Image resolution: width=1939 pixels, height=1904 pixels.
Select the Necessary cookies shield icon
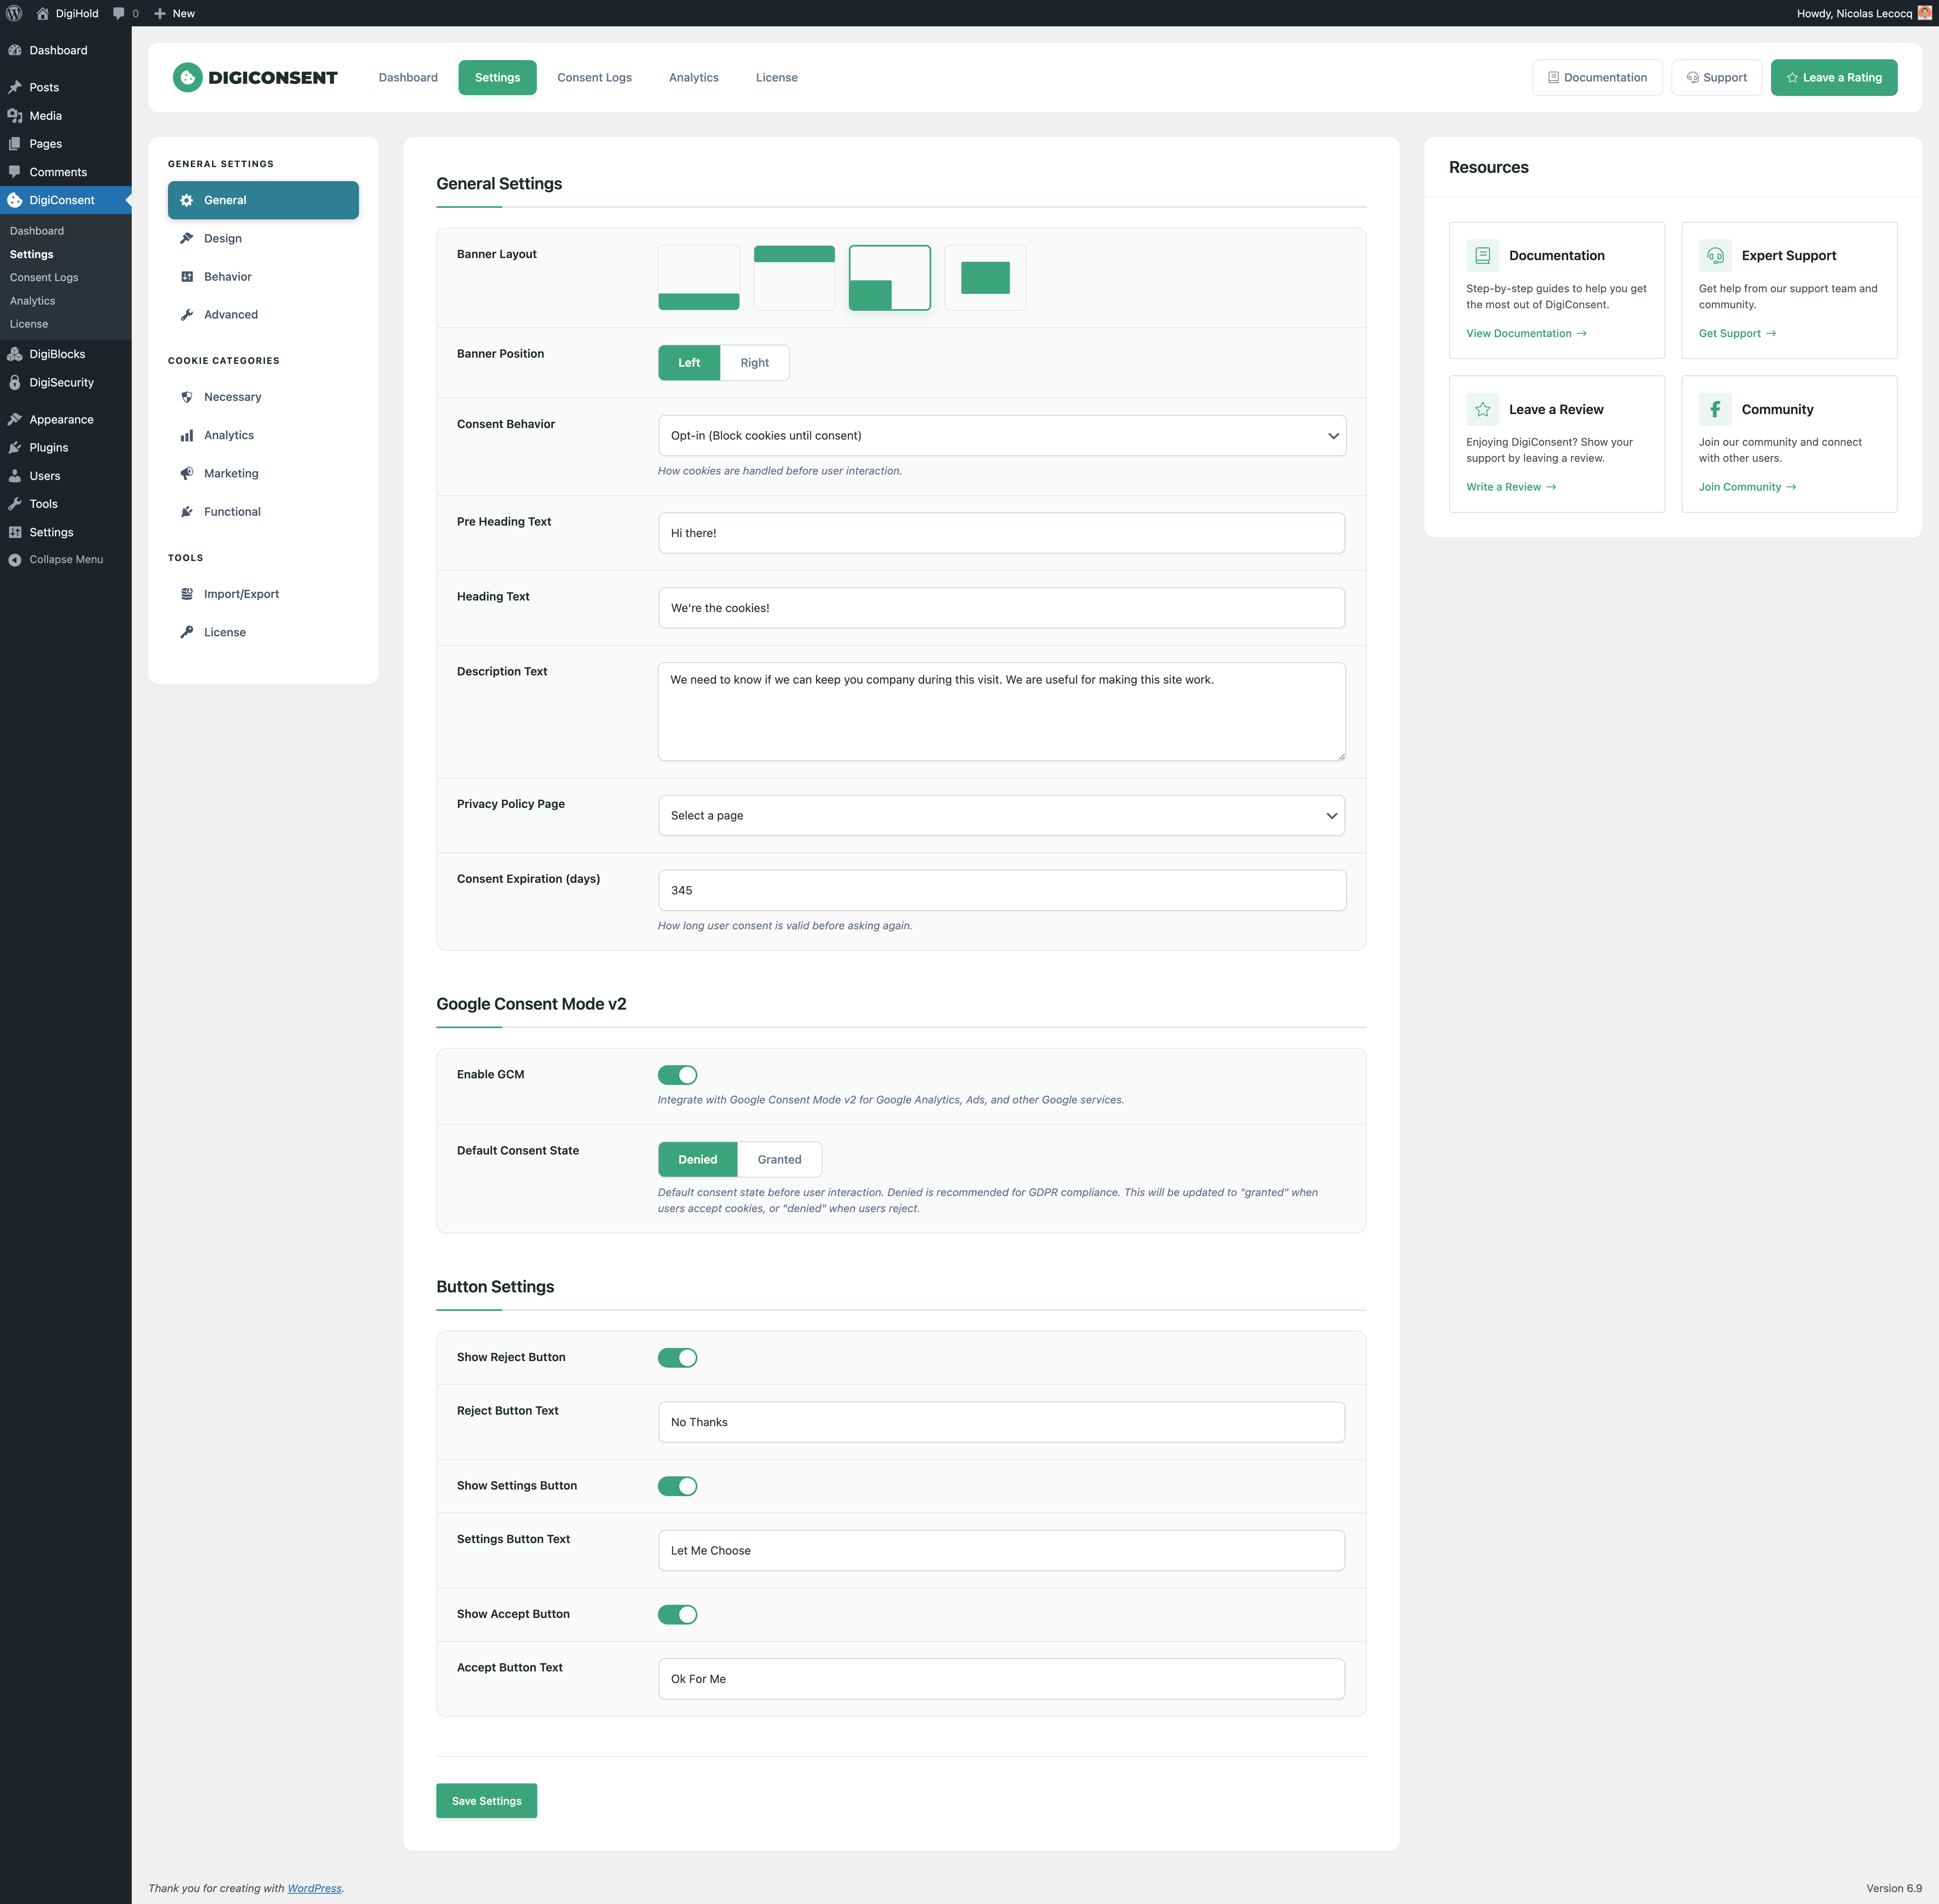tap(187, 397)
